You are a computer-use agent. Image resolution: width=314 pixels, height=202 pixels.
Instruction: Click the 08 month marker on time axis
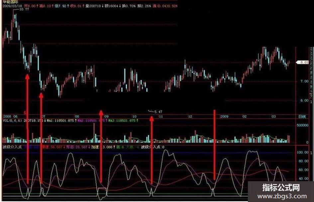pos(77,116)
